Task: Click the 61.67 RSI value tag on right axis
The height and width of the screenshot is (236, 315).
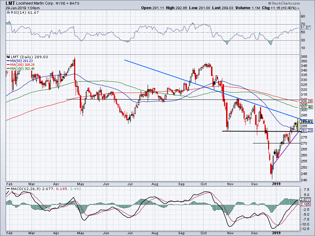Action: click(306, 28)
